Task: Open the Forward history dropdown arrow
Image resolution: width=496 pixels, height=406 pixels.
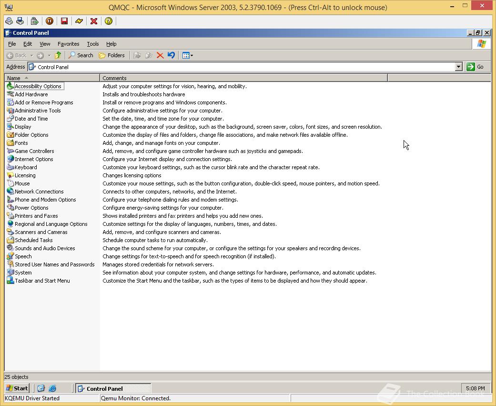Action: 50,55
